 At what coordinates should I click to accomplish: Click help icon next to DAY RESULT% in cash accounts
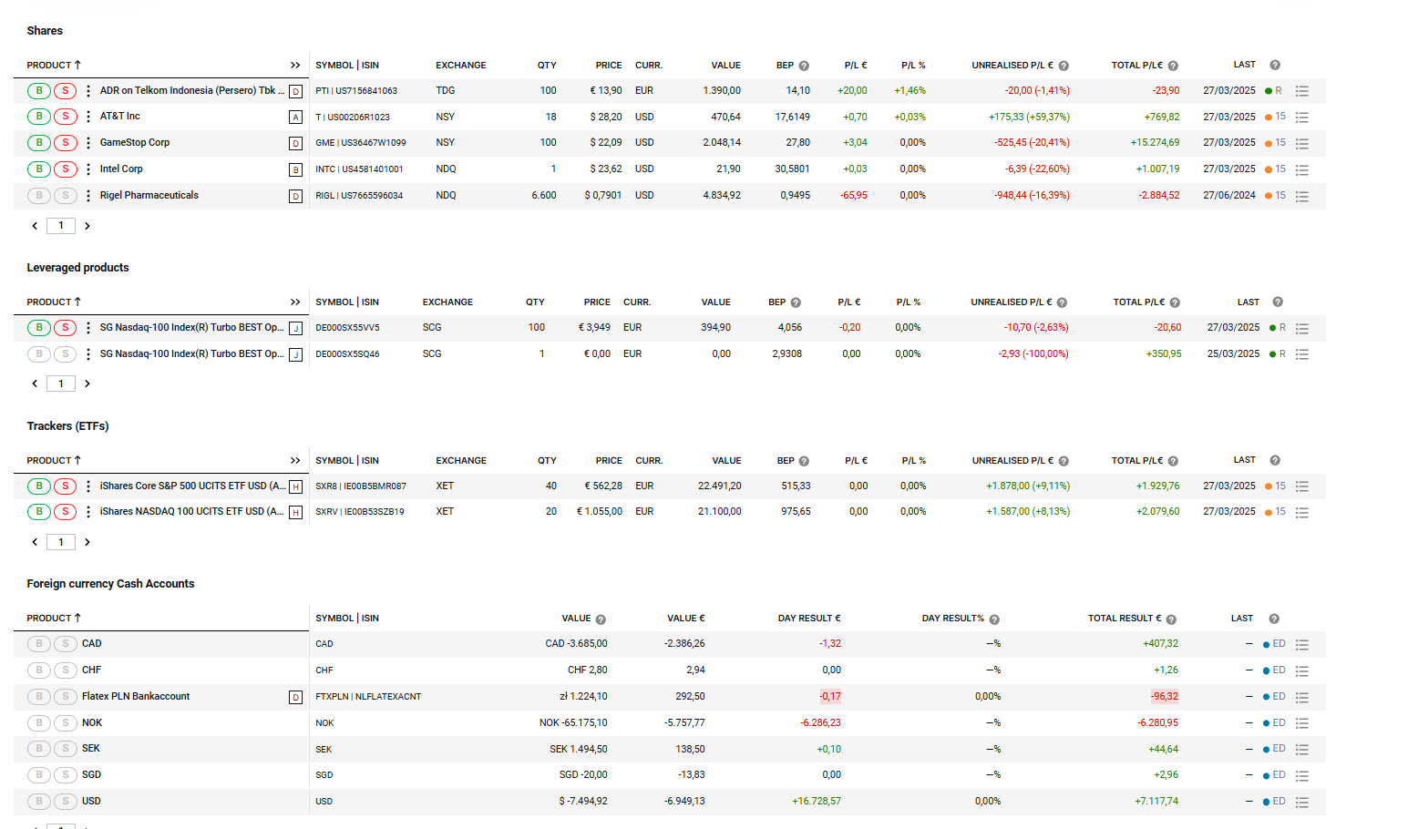point(994,619)
